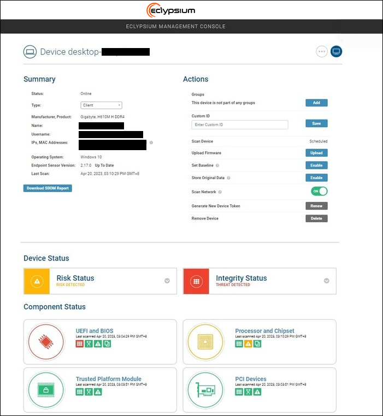The height and width of the screenshot is (416, 383).
Task: Save the Custom ID
Action: (316, 123)
